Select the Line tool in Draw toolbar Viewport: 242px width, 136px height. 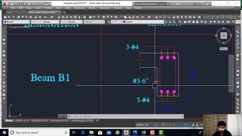click(x=4, y=28)
